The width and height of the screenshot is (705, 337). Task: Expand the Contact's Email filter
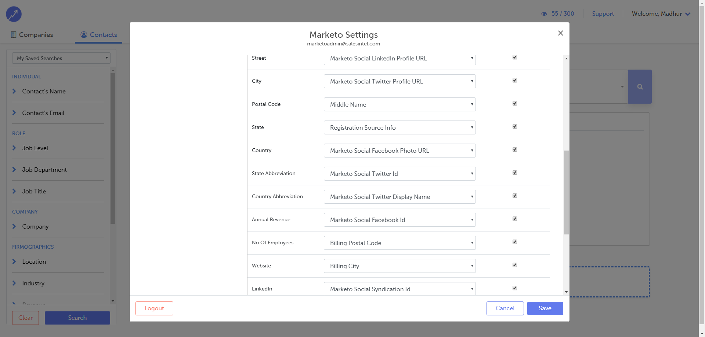pos(58,113)
